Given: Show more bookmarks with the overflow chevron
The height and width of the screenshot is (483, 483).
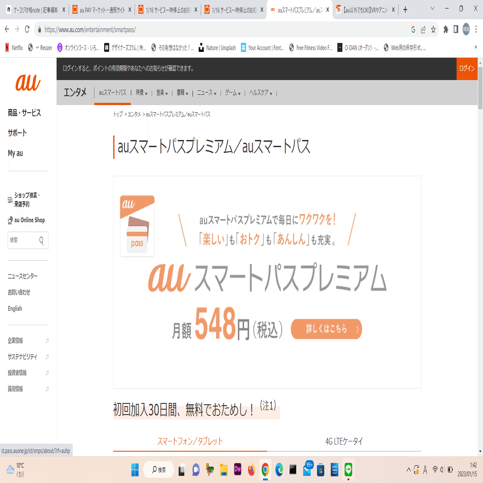Looking at the screenshot, I should click(x=475, y=47).
